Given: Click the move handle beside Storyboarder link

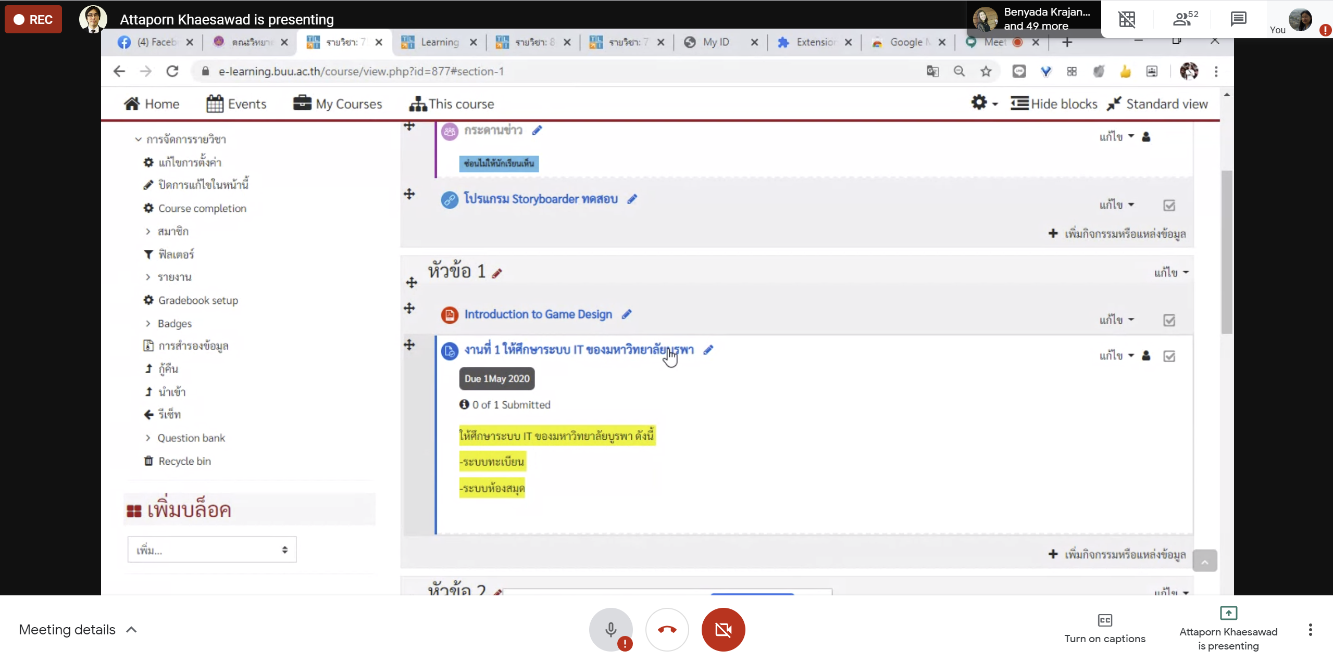Looking at the screenshot, I should [x=409, y=194].
